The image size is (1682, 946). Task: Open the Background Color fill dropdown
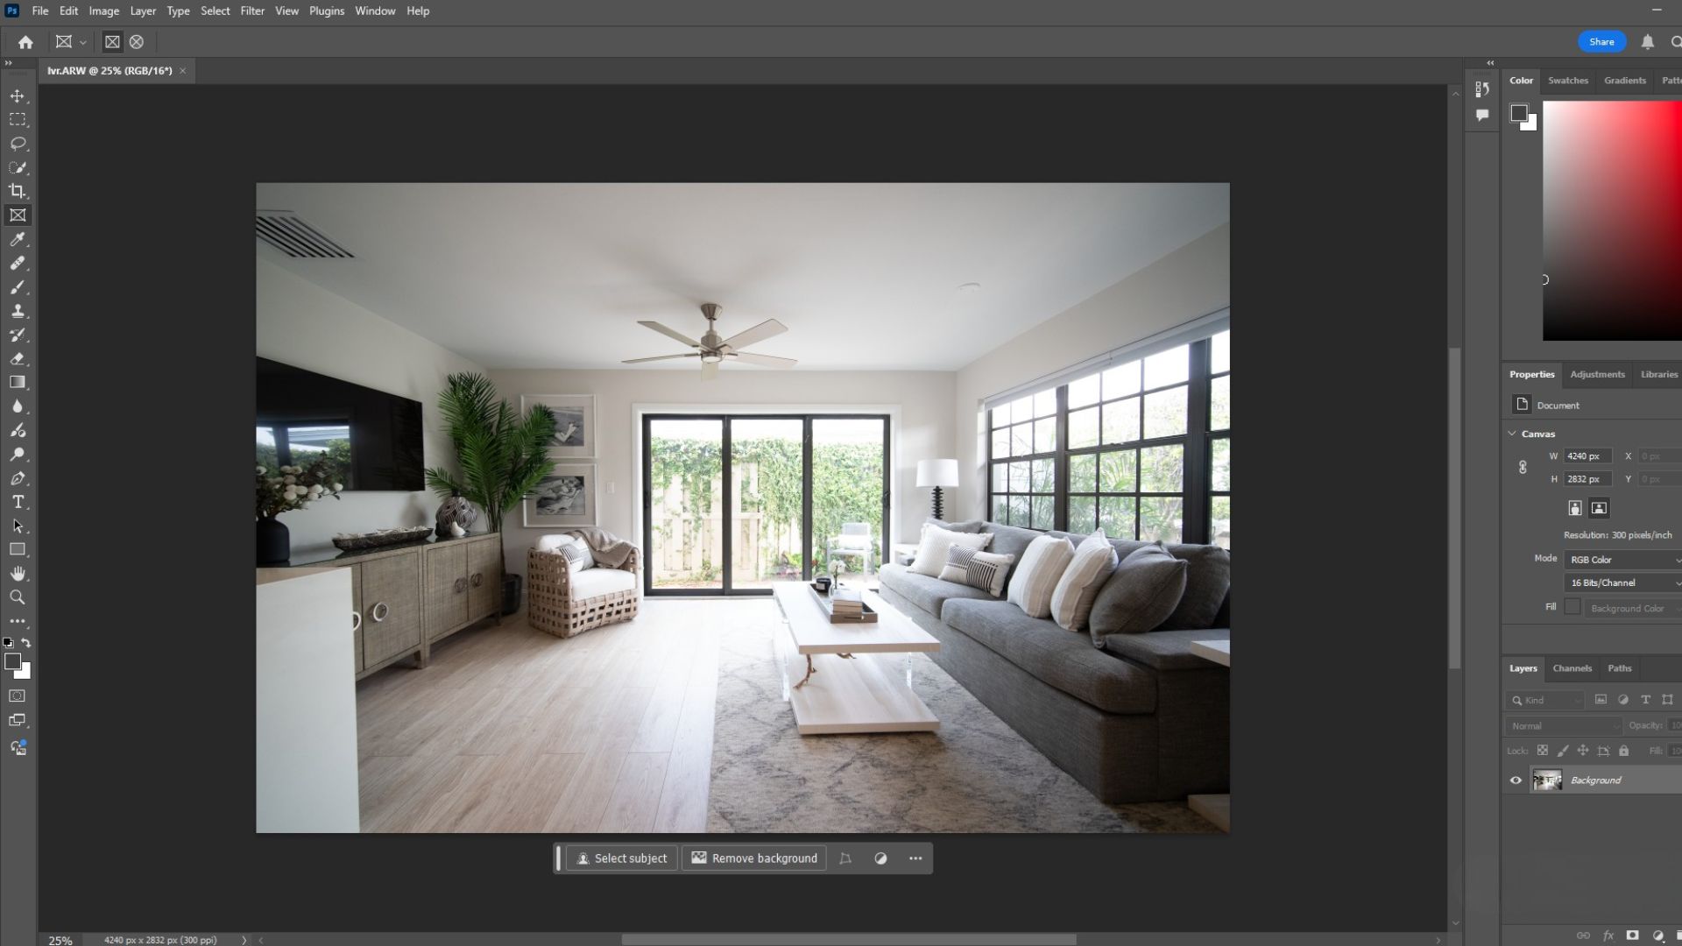1633,609
